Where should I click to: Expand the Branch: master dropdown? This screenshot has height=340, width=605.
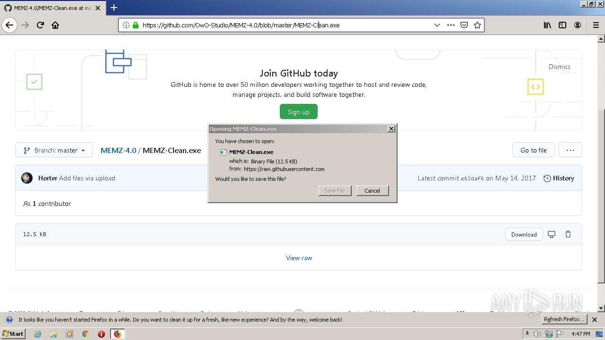pyautogui.click(x=54, y=150)
